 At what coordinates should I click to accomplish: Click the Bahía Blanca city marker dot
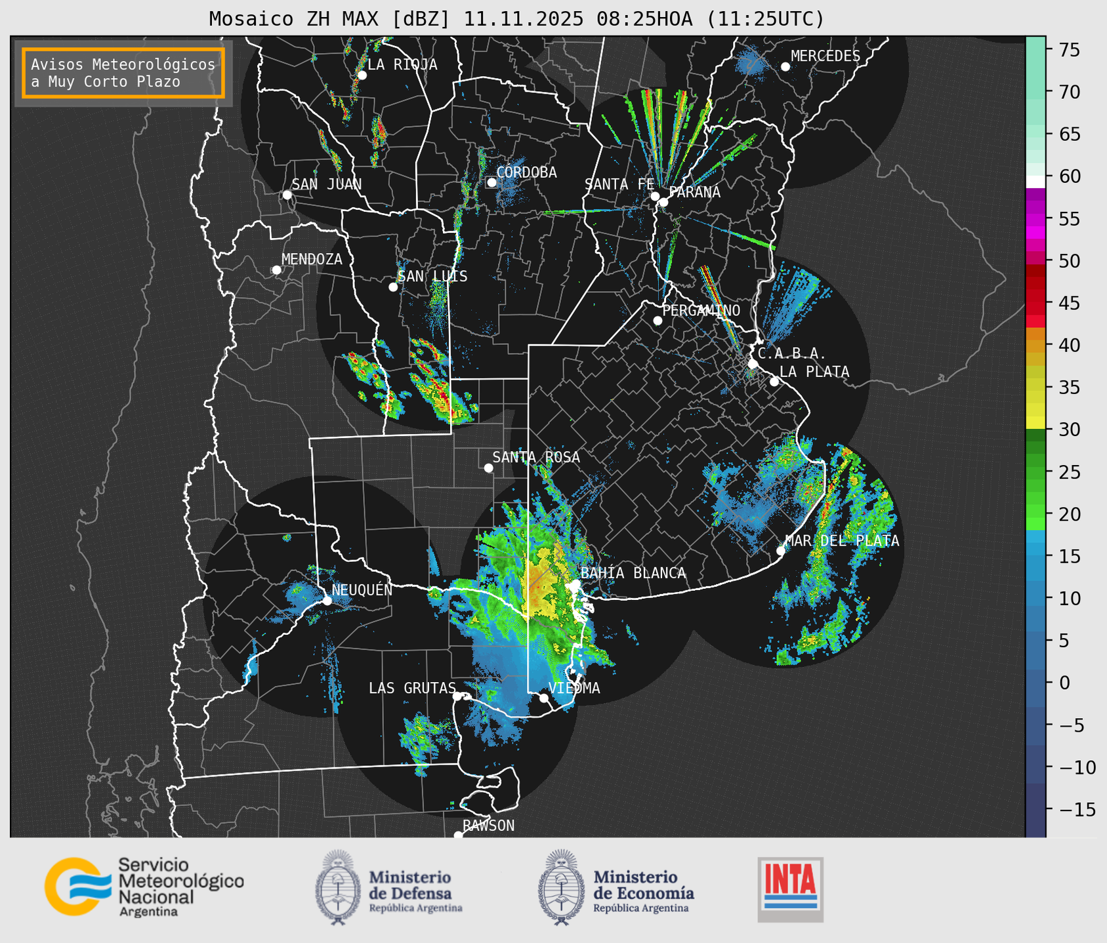(x=575, y=584)
